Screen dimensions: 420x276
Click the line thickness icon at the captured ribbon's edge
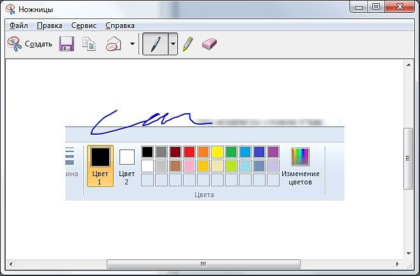[x=70, y=156]
